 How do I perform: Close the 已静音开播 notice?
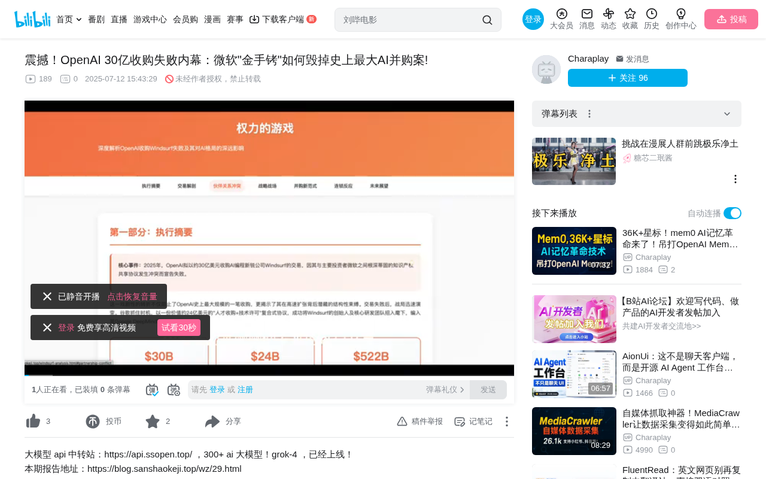click(47, 296)
